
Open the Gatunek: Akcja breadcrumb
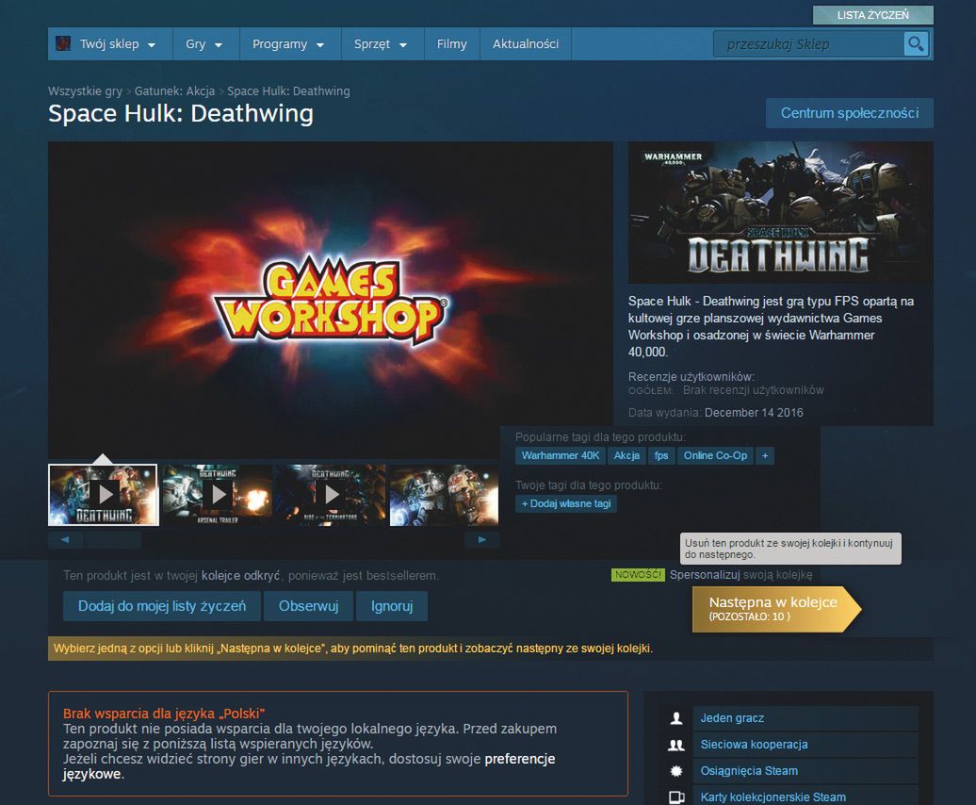point(175,90)
